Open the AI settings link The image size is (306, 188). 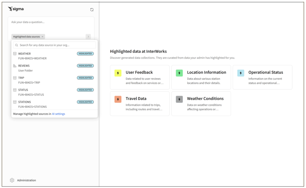(x=59, y=114)
